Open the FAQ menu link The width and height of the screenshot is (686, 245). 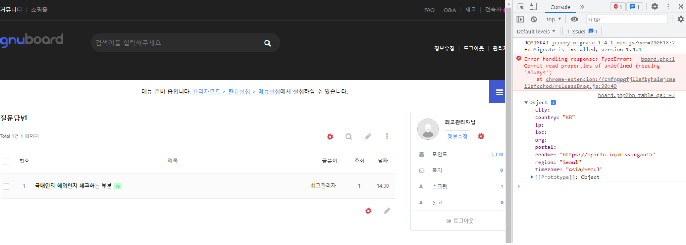[429, 10]
